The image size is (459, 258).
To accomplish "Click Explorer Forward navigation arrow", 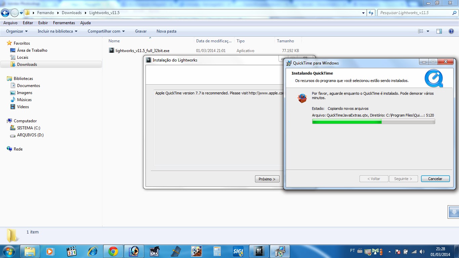I will coord(14,13).
